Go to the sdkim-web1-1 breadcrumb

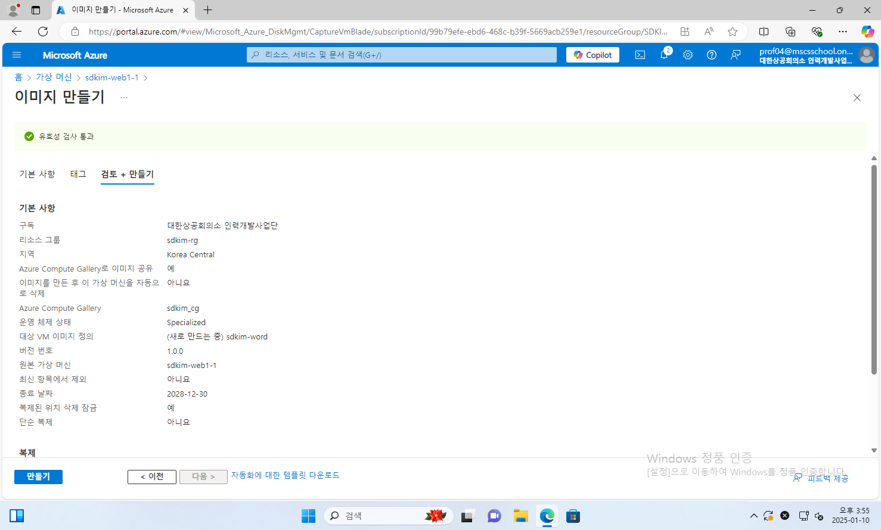[112, 77]
